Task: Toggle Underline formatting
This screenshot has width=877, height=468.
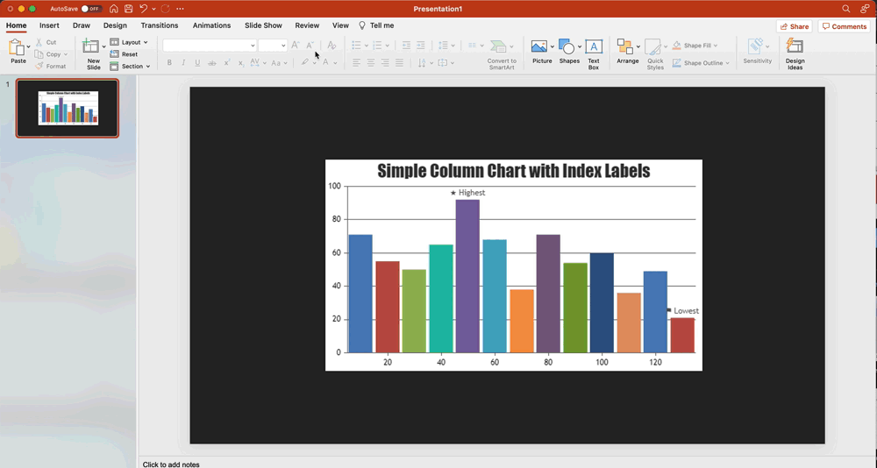Action: pyautogui.click(x=197, y=62)
